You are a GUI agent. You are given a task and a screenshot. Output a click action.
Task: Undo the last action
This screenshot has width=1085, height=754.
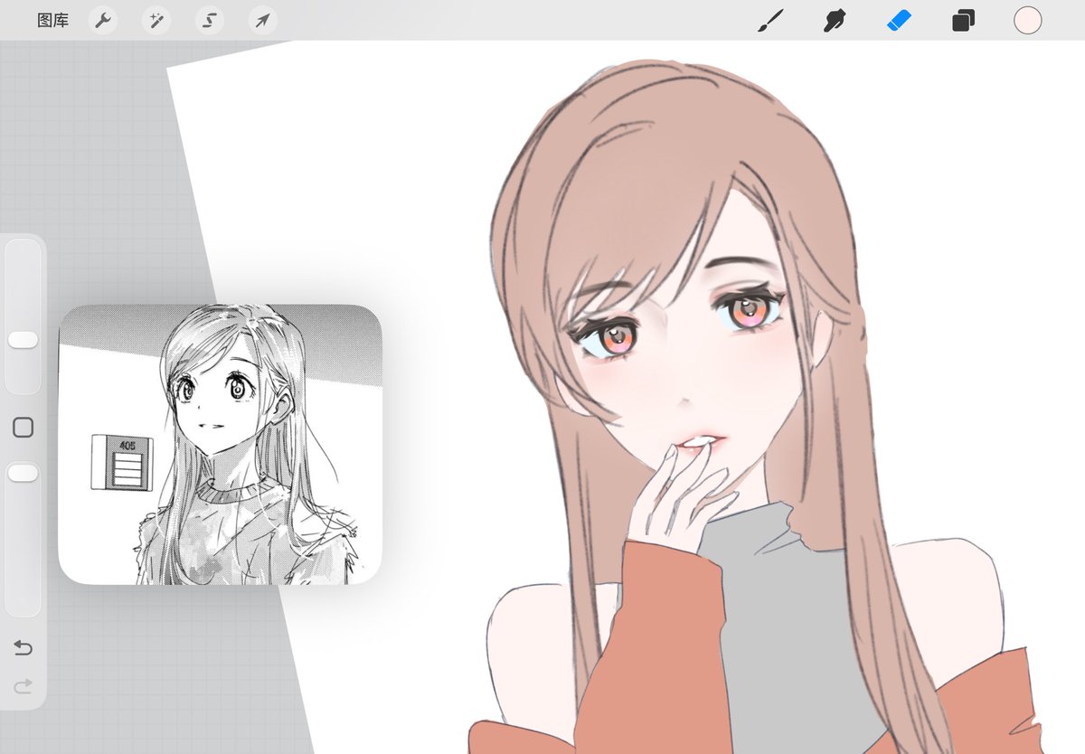click(x=23, y=647)
